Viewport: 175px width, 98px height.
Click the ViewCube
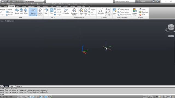(x=171, y=27)
